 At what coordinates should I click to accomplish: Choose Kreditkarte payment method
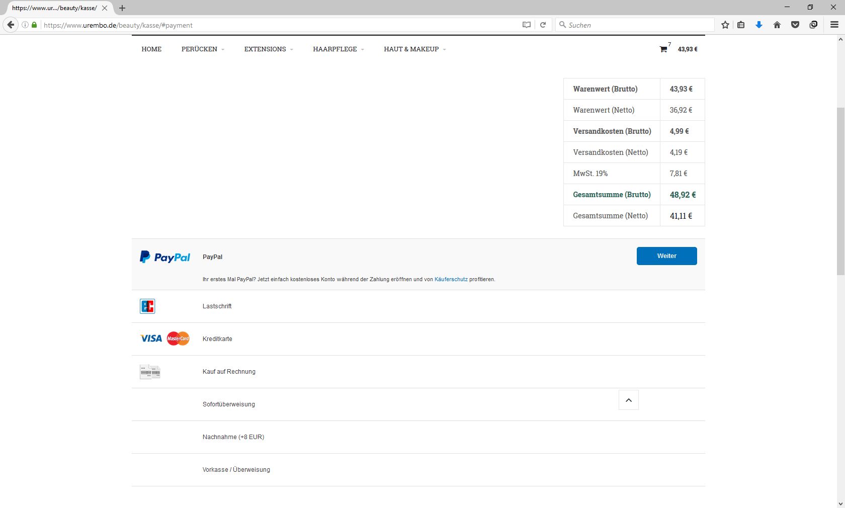click(x=217, y=339)
